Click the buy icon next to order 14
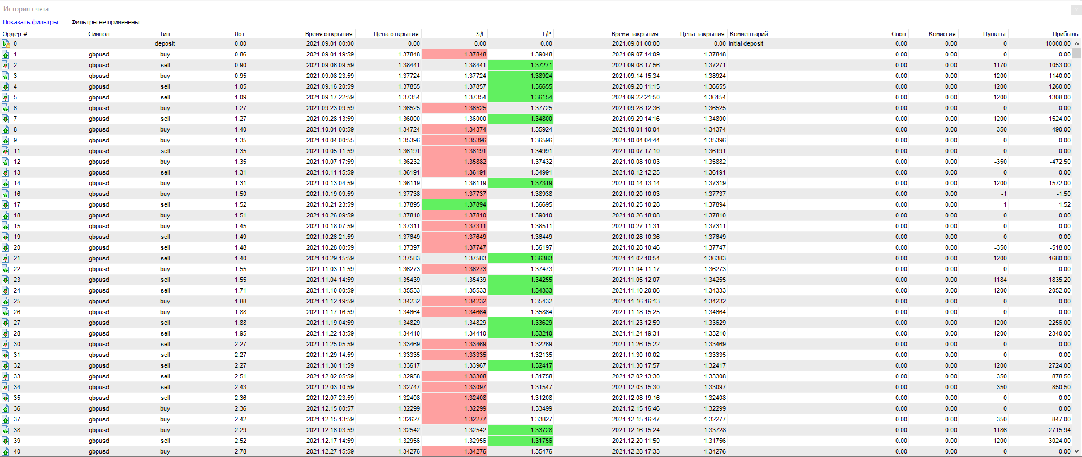This screenshot has width=1082, height=457. coord(6,183)
